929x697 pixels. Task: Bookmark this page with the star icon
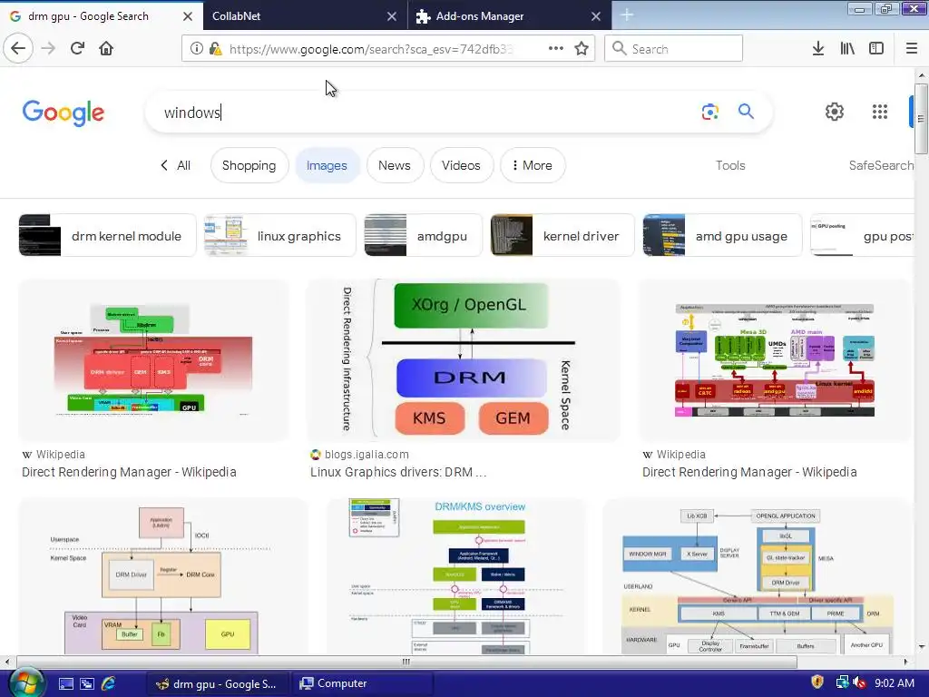(x=582, y=48)
